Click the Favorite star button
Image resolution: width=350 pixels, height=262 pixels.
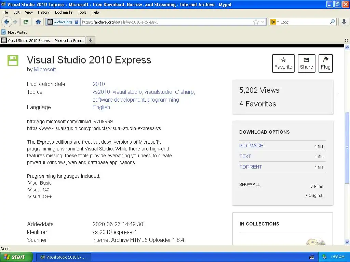pyautogui.click(x=283, y=63)
